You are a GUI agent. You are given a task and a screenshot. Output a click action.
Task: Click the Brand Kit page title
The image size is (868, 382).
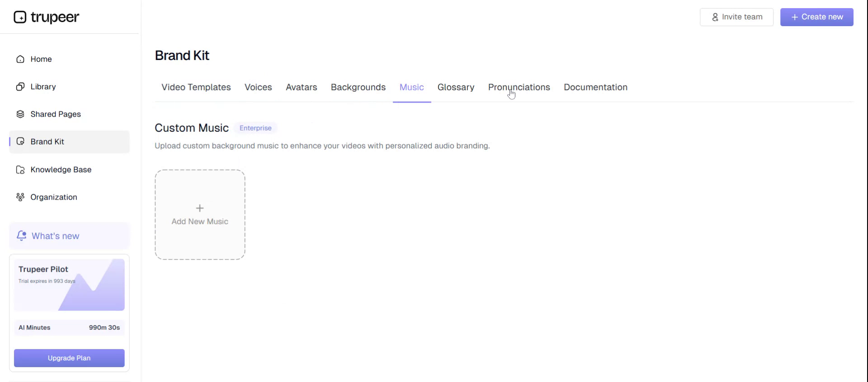(182, 56)
